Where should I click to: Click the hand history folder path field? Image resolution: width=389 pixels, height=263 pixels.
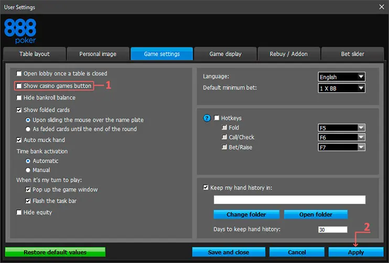(289, 199)
